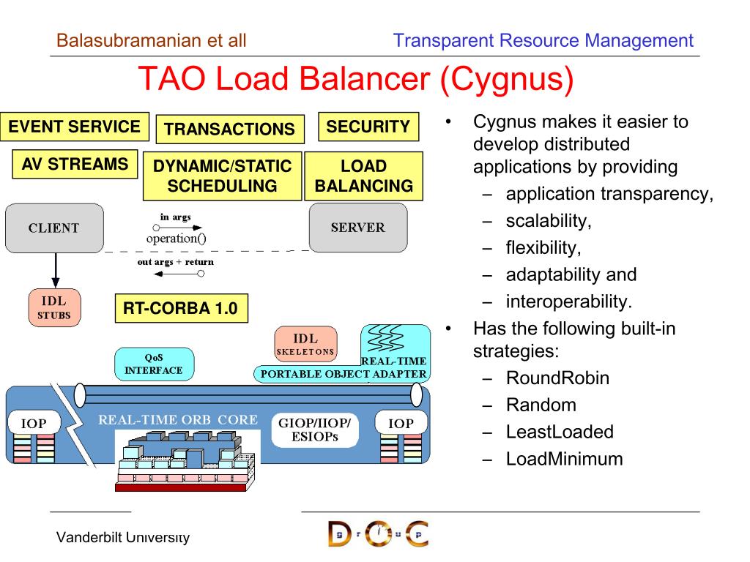Select the "LeastLoaded" strategy text
Screen dimensions: 750x562
click(x=560, y=432)
